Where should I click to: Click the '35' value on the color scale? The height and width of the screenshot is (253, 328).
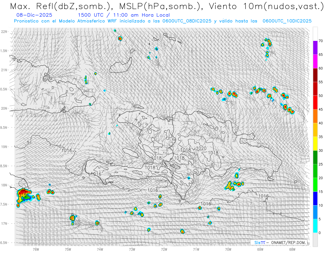pos(321,137)
